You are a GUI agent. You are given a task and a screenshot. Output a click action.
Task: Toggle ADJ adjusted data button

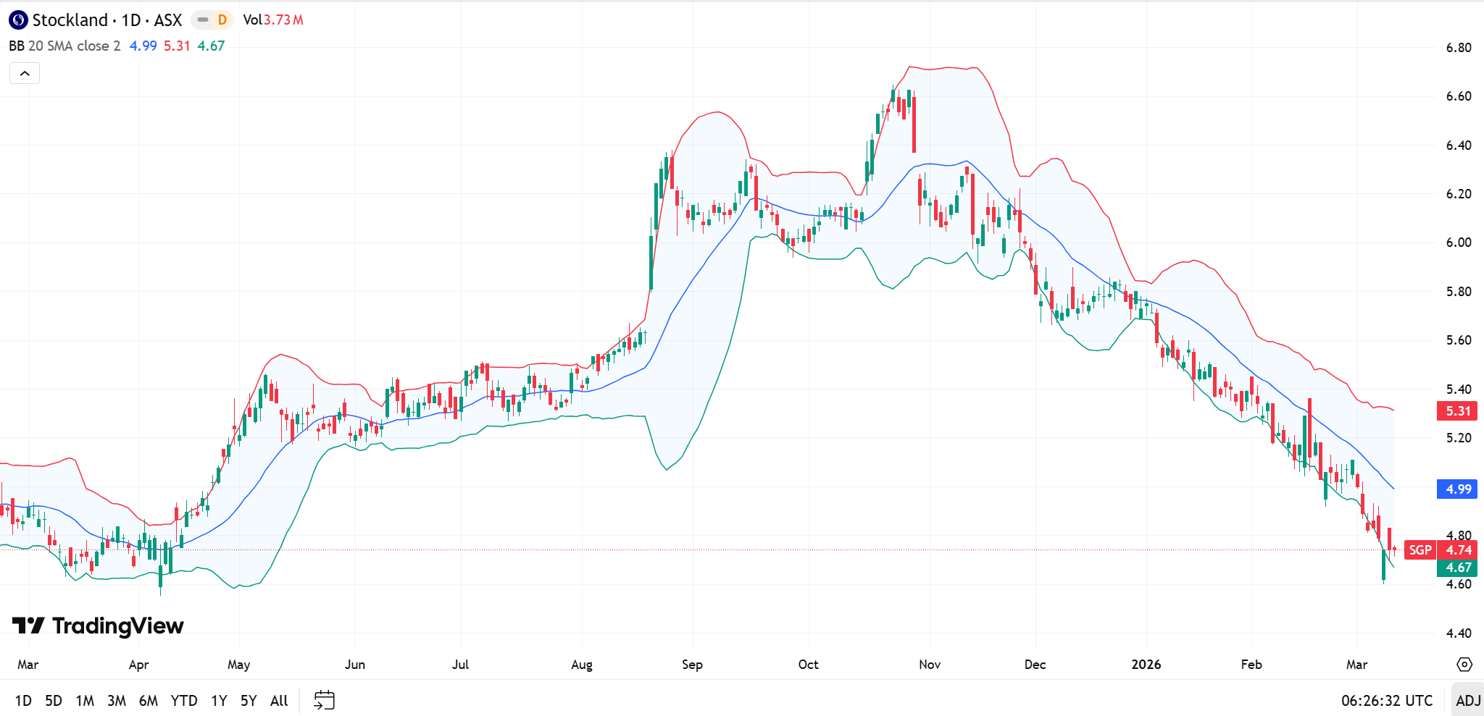click(1468, 700)
